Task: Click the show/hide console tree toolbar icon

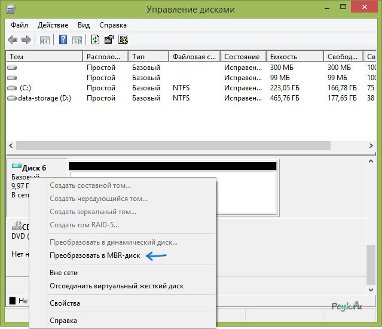Action: pos(44,40)
